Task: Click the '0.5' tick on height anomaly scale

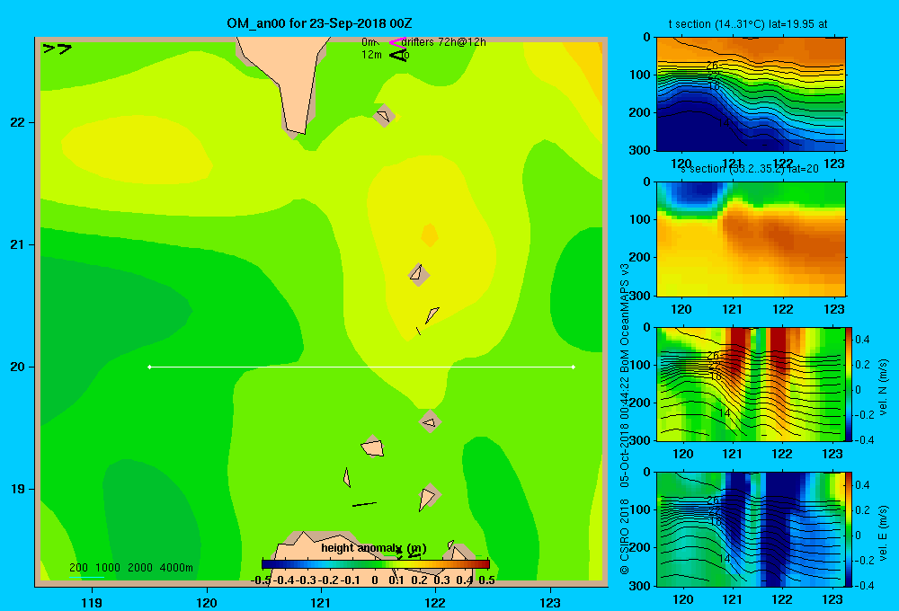Action: pos(486,580)
